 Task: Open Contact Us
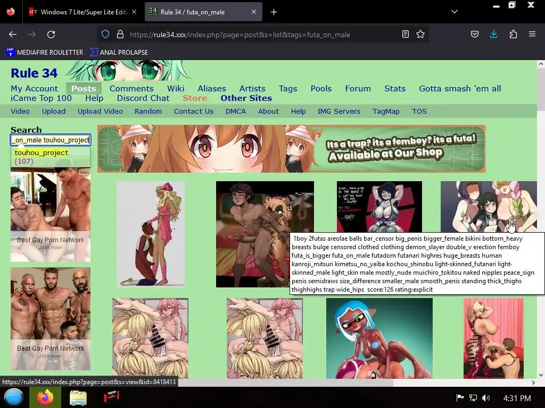194,112
